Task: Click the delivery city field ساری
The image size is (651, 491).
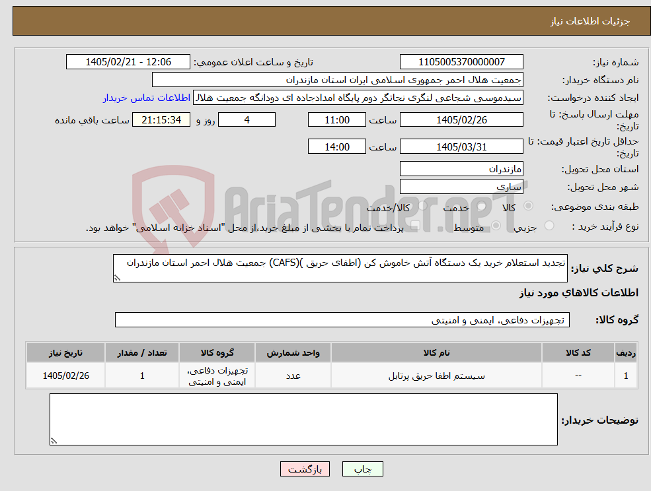Action: tap(461, 187)
